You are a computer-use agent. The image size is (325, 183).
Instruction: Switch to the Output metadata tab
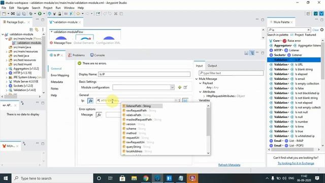coord(212,66)
